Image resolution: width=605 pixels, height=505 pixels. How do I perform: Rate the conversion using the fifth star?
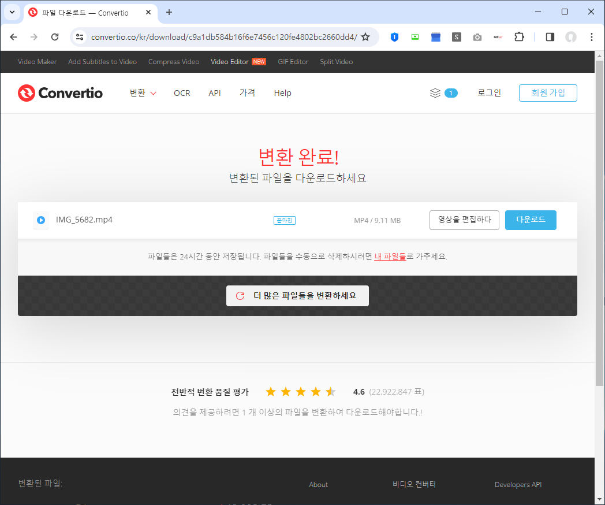(330, 392)
